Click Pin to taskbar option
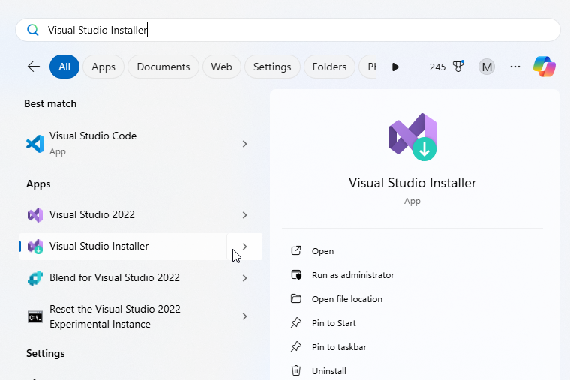 (x=339, y=347)
